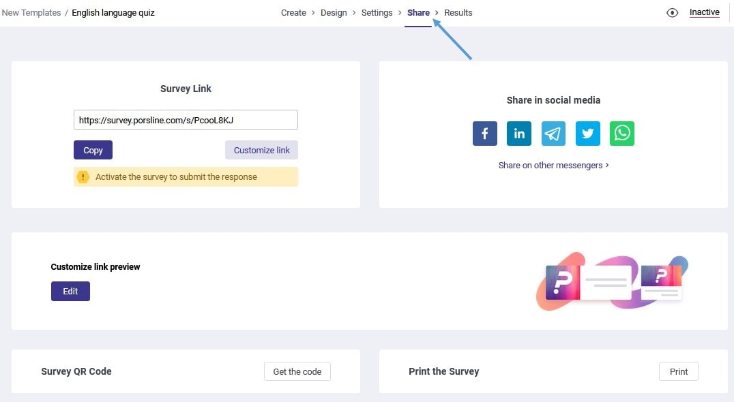This screenshot has height=402, width=734.
Task: Switch to the Create step
Action: pyautogui.click(x=293, y=12)
